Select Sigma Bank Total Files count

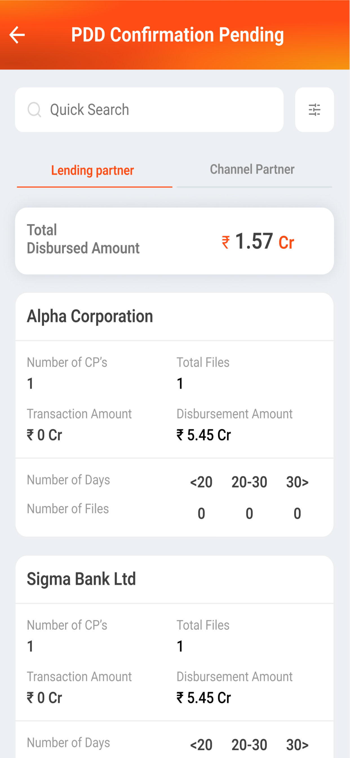(x=180, y=646)
